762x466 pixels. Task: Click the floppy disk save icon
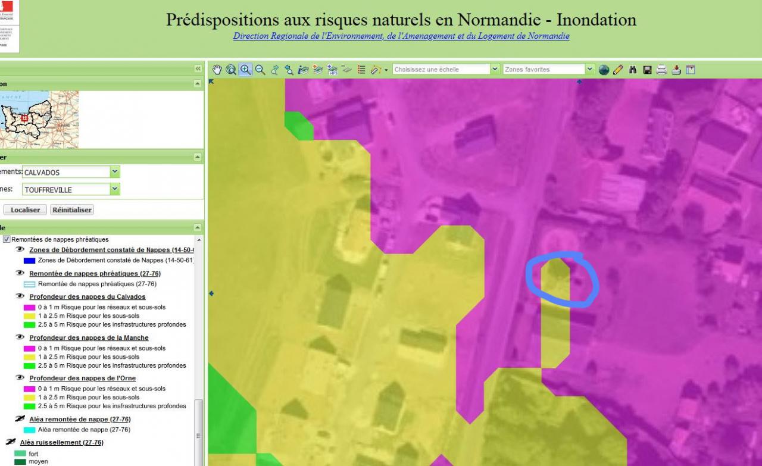point(647,70)
